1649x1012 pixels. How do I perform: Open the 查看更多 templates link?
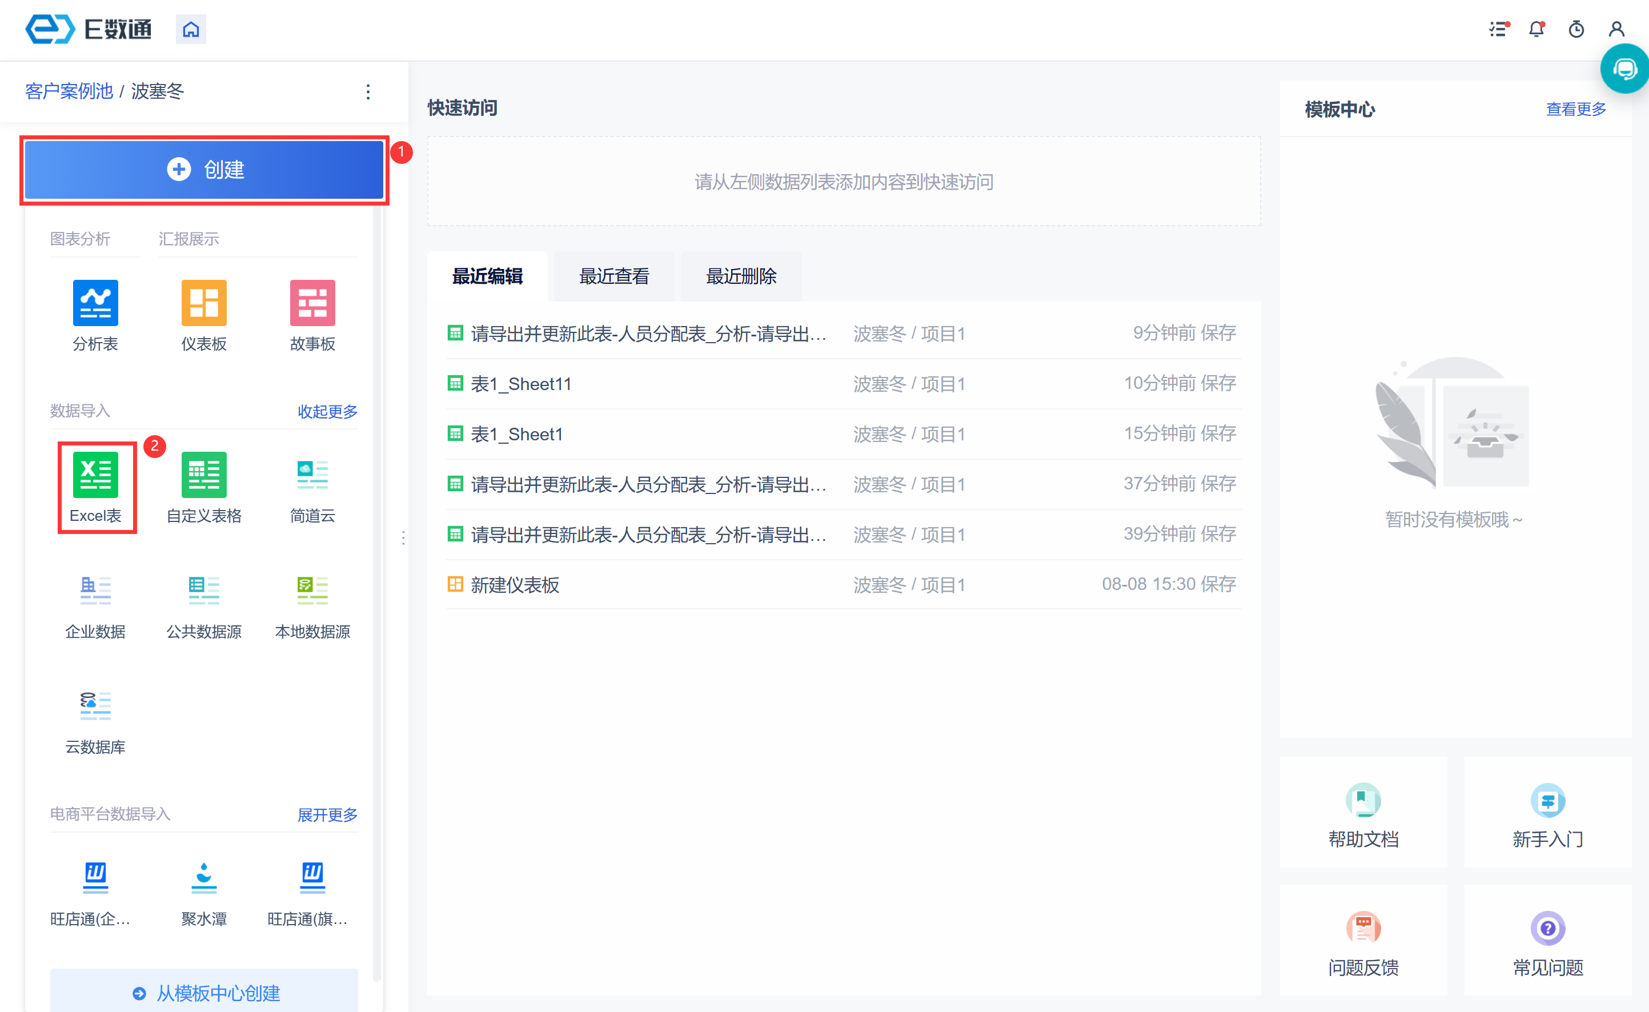[x=1575, y=109]
